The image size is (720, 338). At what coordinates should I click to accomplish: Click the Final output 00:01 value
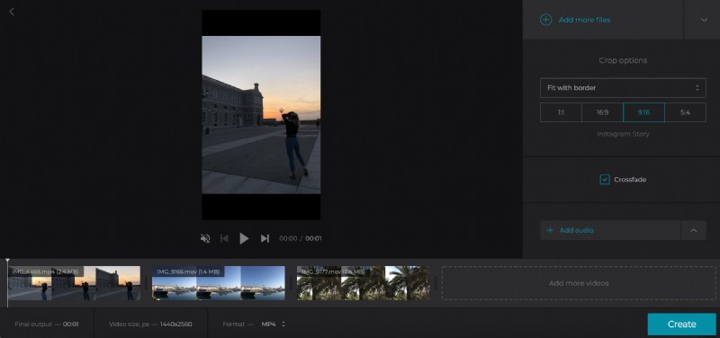coord(71,325)
